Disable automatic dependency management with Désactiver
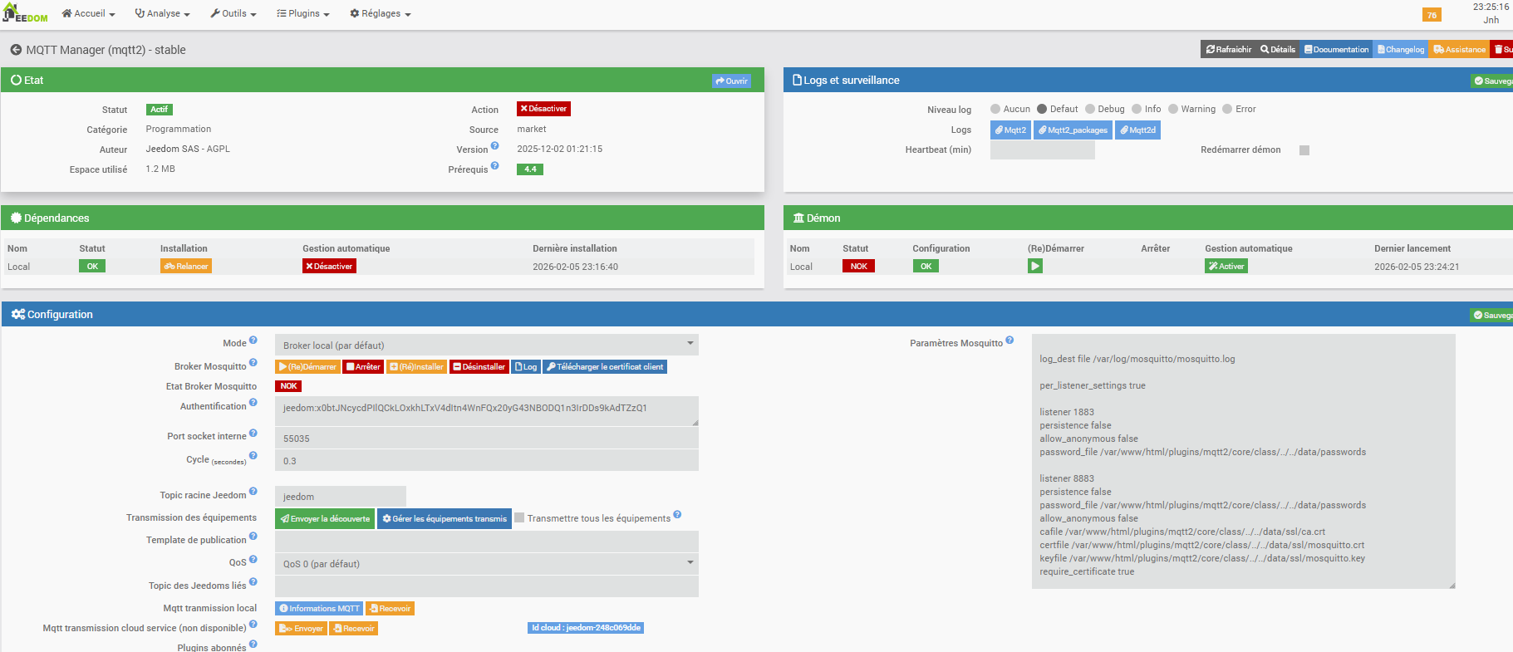1513x652 pixels. tap(329, 267)
